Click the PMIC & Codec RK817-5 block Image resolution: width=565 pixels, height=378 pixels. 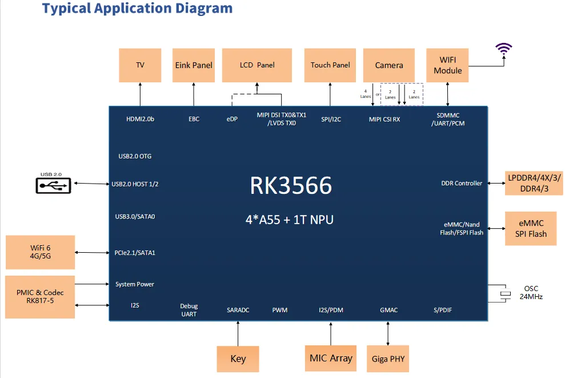pos(40,297)
